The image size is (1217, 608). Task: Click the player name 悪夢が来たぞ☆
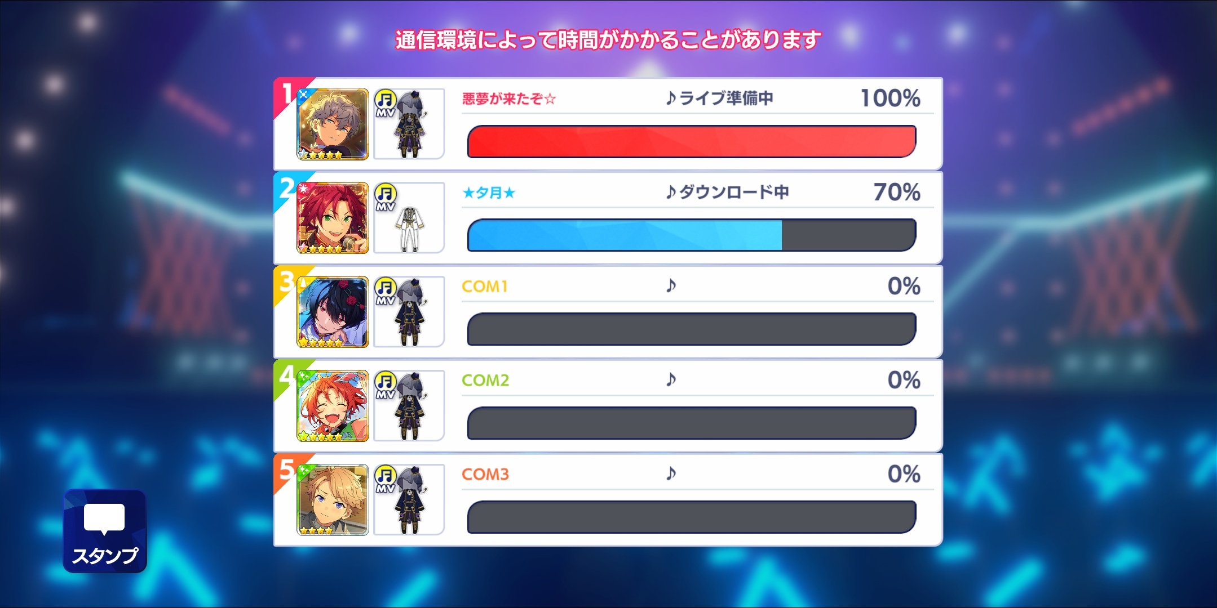(x=509, y=99)
